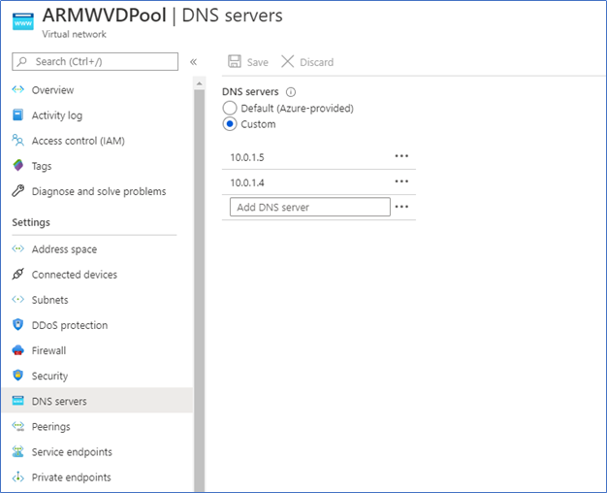
Task: Click the Security shield icon
Action: [x=17, y=376]
